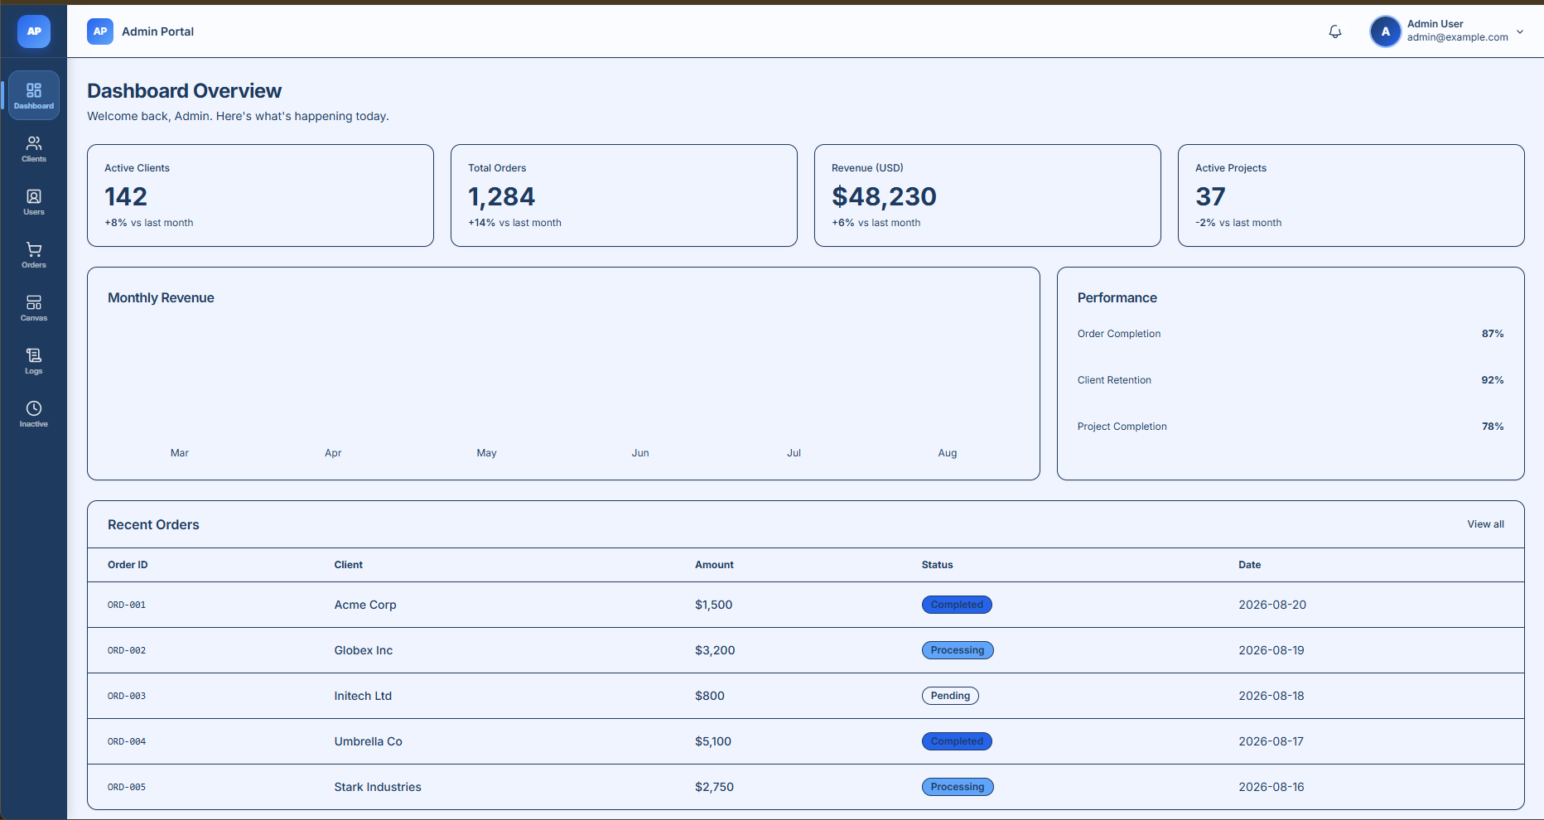Expand the Admin User account dropdown chevron
Viewport: 1544px width, 820px height.
[1520, 31]
